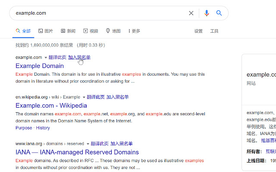
Task: Click 上线日期 label in knowledge panel
Action: pyautogui.click(x=256, y=161)
